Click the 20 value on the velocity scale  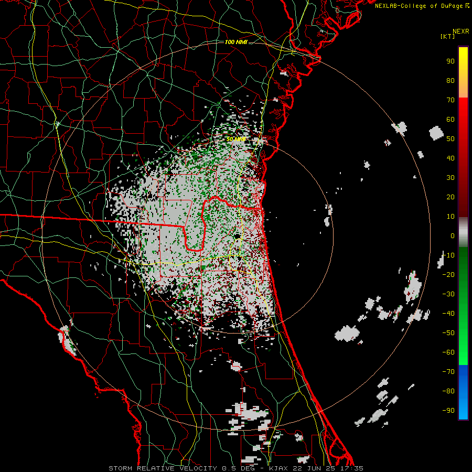click(x=450, y=197)
